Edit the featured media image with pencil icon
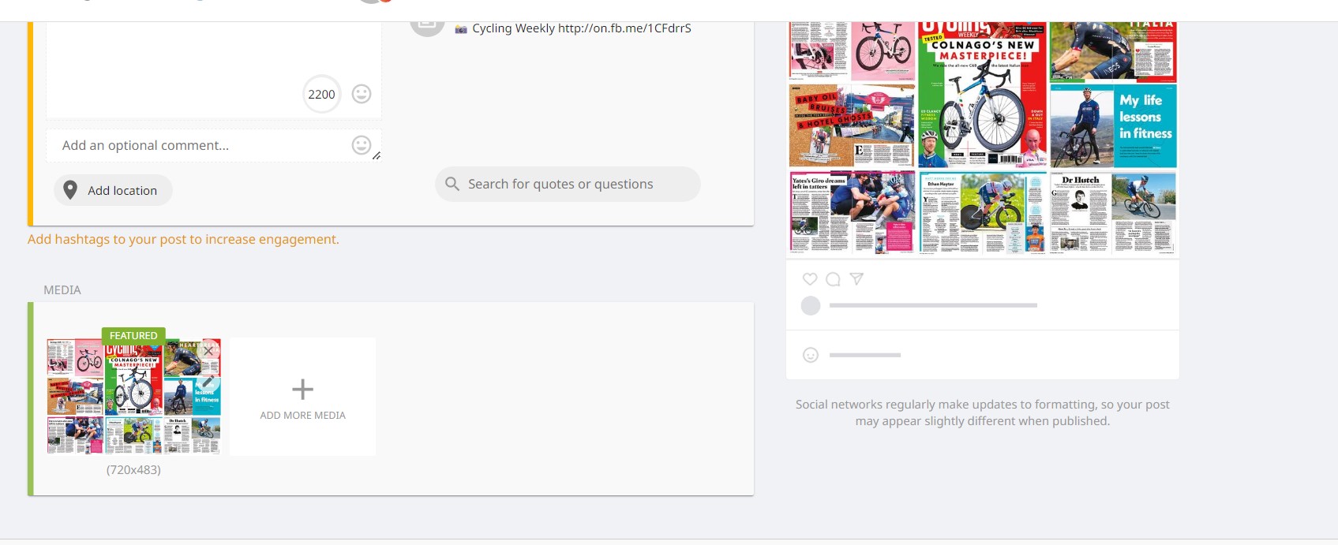Screen dimensions: 1338x545 [x=208, y=383]
